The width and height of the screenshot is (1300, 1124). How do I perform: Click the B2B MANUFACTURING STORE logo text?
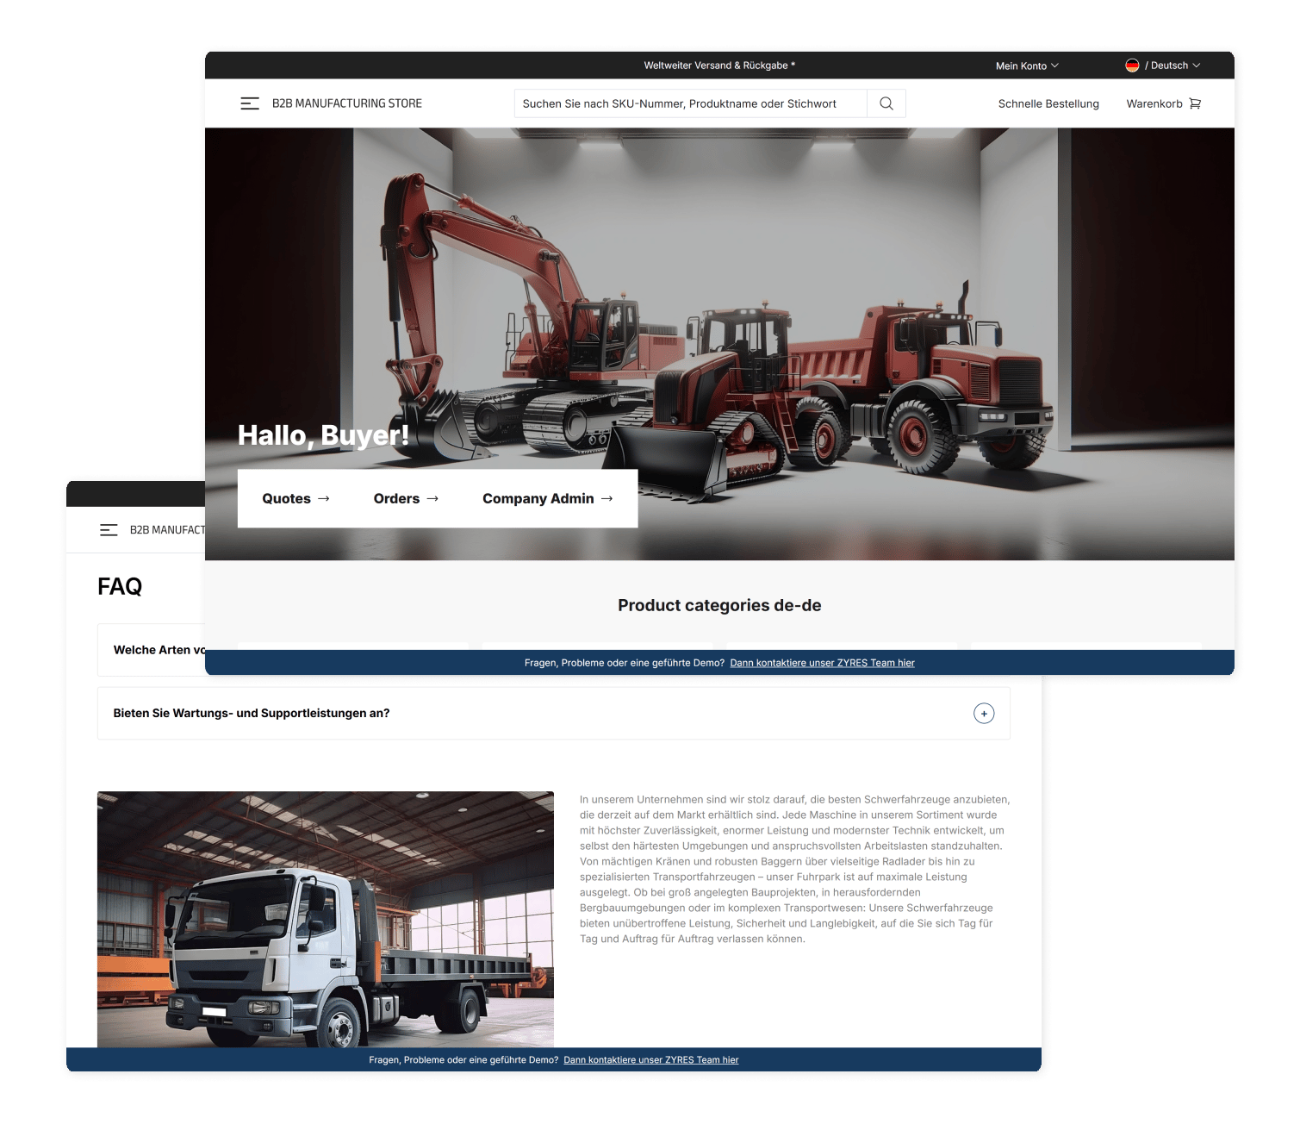click(347, 103)
